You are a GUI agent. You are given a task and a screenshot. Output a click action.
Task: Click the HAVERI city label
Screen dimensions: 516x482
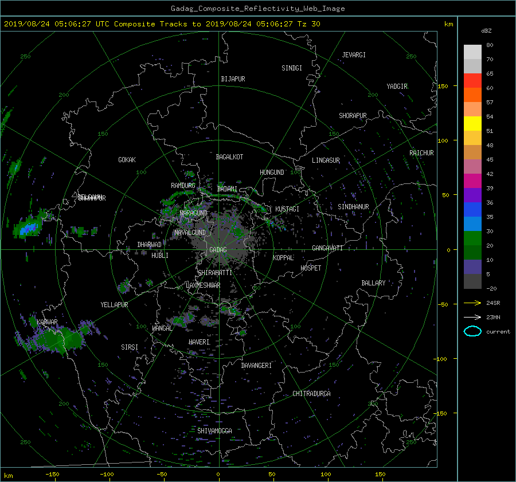(199, 342)
